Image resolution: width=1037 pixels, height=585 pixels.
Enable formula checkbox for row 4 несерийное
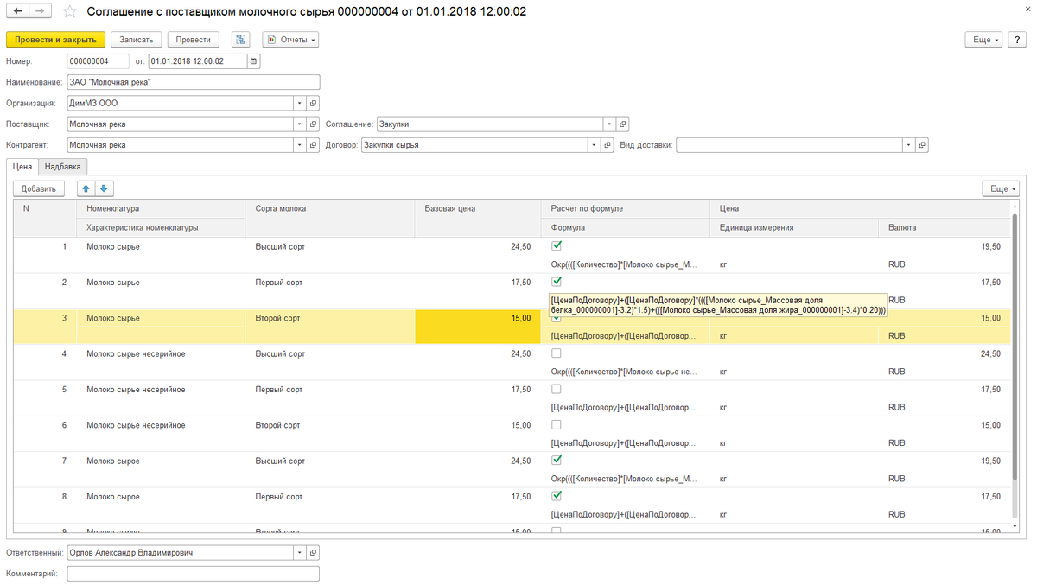(557, 353)
